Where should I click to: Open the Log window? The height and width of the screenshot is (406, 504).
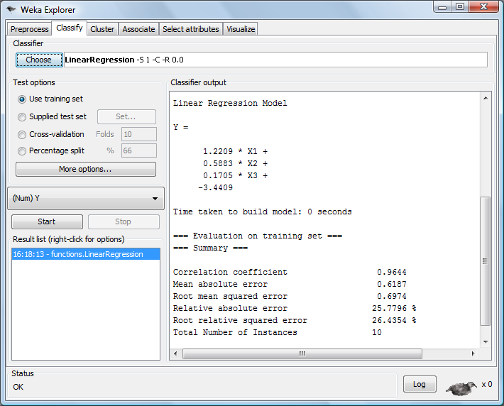(x=420, y=384)
